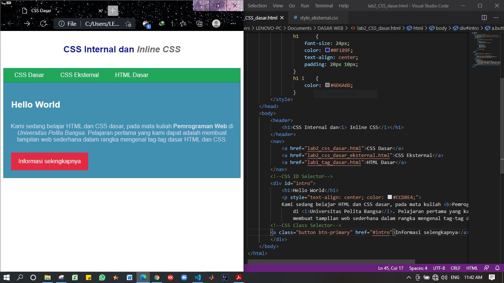Open the View menu in VS Code
The width and height of the screenshot is (504, 283).
278,6
